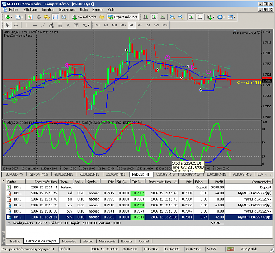Switch to USDCAD,M15 chart tab
The width and height of the screenshot is (275, 253).
click(116, 174)
